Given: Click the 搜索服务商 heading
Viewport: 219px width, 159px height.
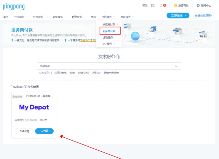Looking at the screenshot, I should pyautogui.click(x=109, y=56).
